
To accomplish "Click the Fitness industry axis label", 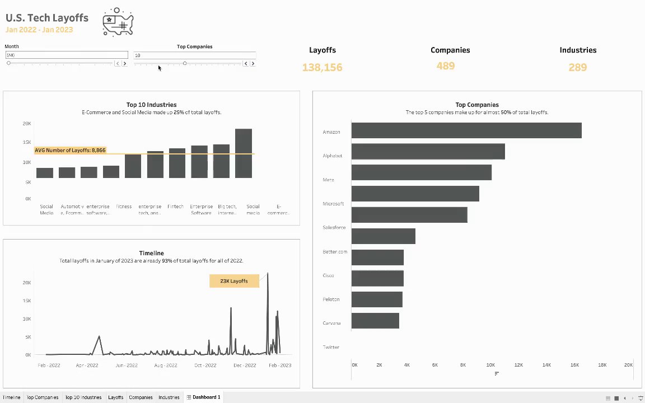I will click(124, 207).
